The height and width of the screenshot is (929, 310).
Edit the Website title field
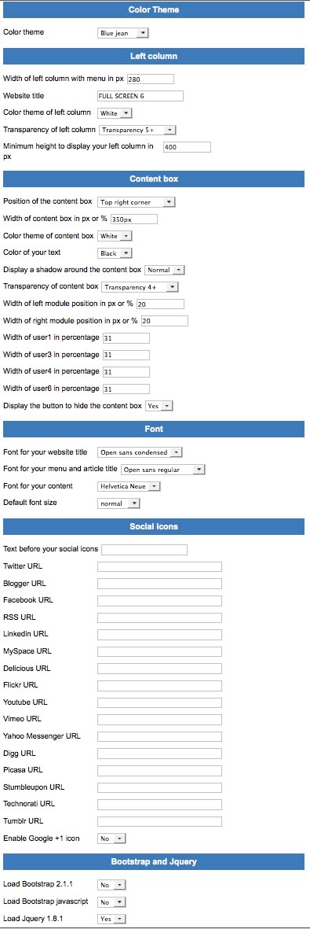tap(140, 96)
